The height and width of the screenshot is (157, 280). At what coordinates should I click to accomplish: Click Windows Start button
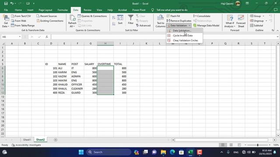81,152
